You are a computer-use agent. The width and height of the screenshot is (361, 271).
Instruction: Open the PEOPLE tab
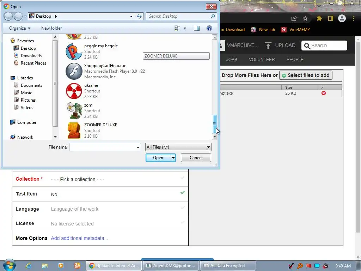295,59
